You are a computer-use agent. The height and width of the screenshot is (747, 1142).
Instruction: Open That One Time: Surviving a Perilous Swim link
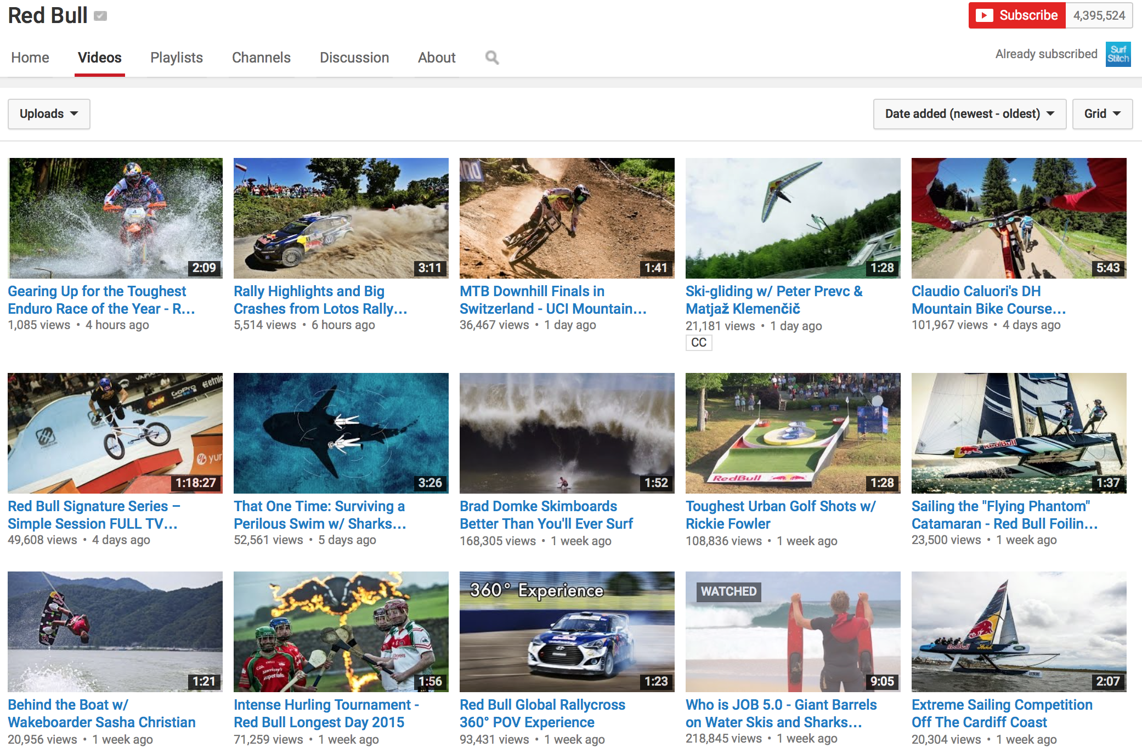(320, 515)
